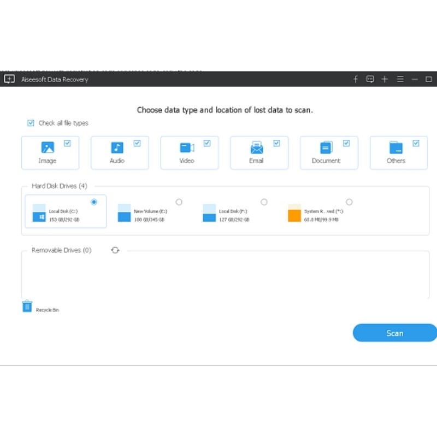Click the plus icon in title bar
The width and height of the screenshot is (437, 437).
pyautogui.click(x=385, y=79)
